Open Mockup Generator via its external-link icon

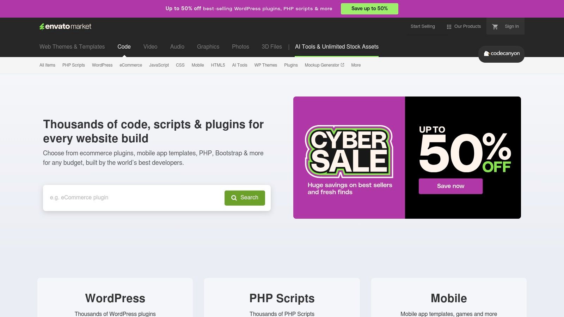(x=342, y=65)
